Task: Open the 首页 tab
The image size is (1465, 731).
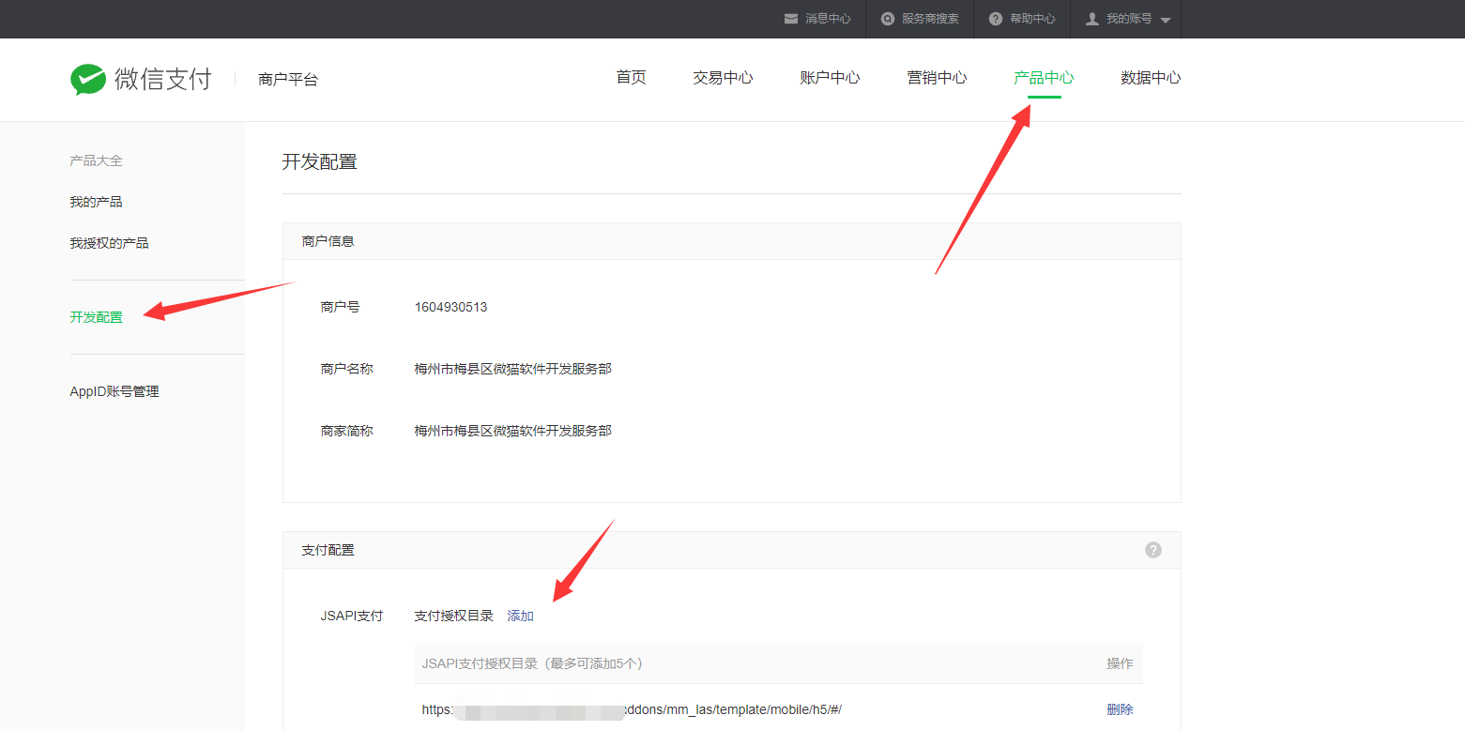Action: [x=631, y=78]
